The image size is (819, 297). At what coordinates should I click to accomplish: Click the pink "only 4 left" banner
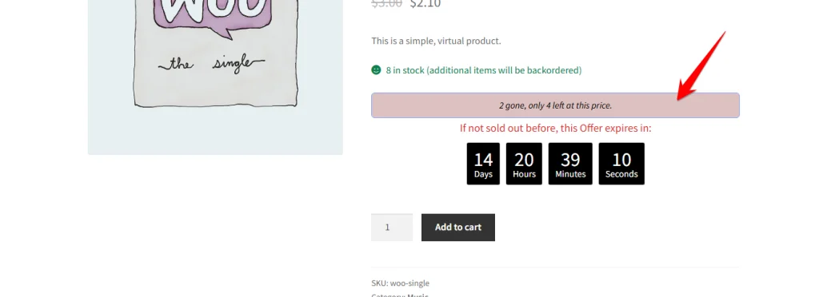[x=555, y=105]
